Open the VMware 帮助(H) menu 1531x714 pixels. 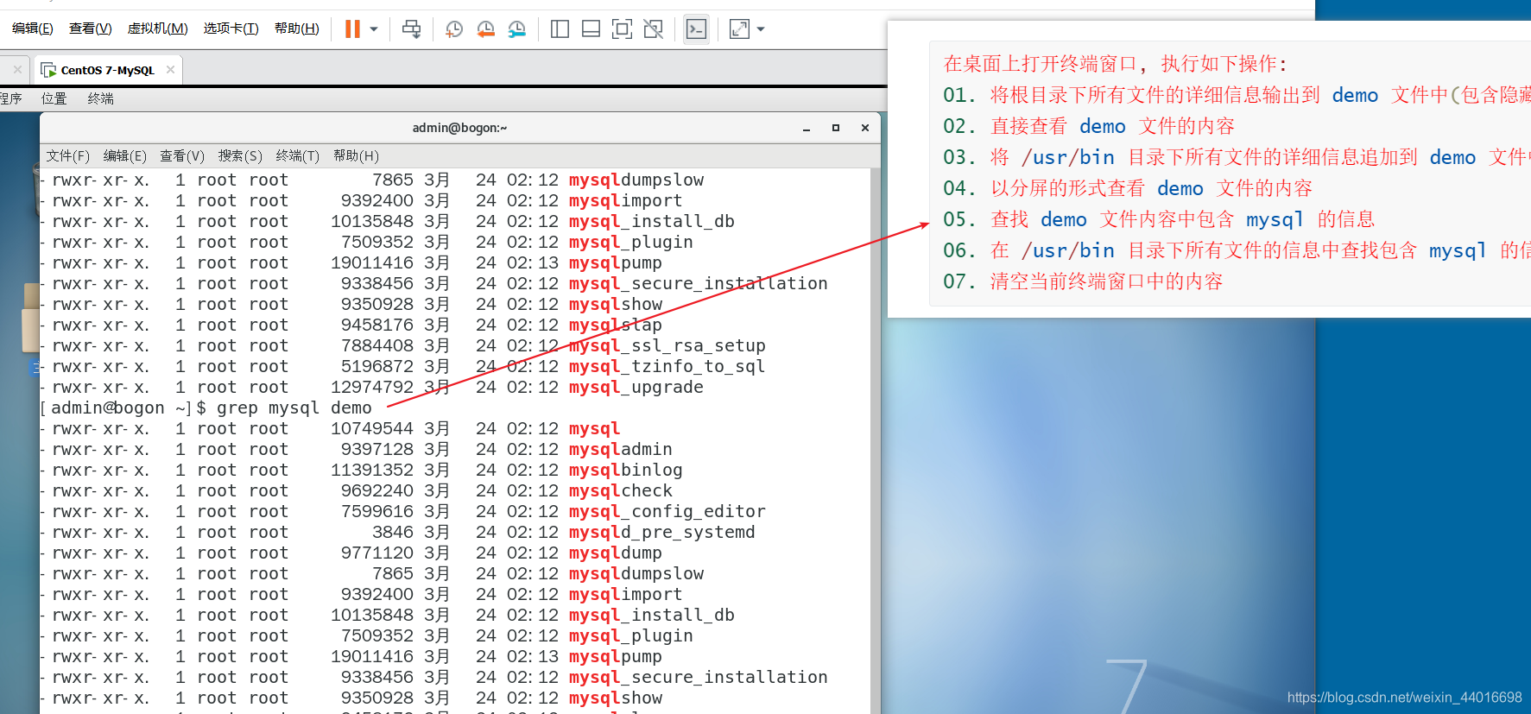[297, 28]
